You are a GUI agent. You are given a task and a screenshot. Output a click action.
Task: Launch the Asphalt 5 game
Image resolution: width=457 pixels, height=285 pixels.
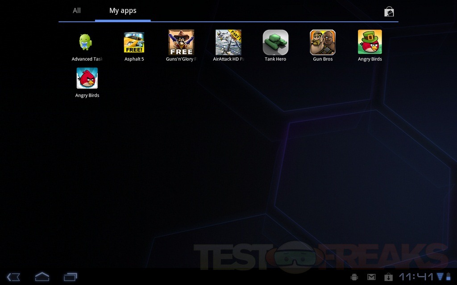point(134,43)
